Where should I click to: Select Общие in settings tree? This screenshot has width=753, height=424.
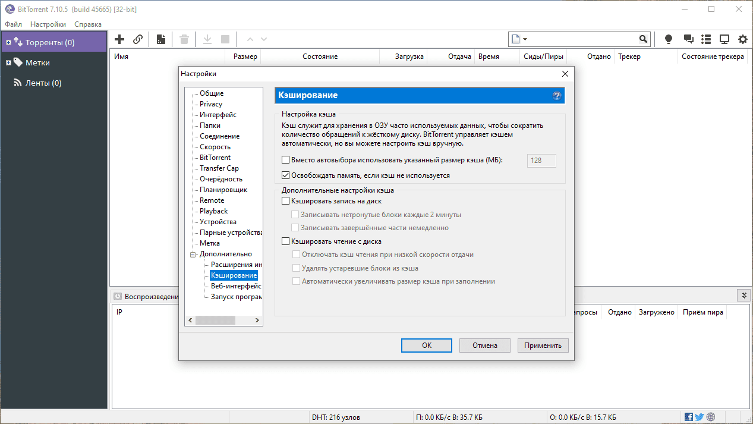[x=212, y=93]
